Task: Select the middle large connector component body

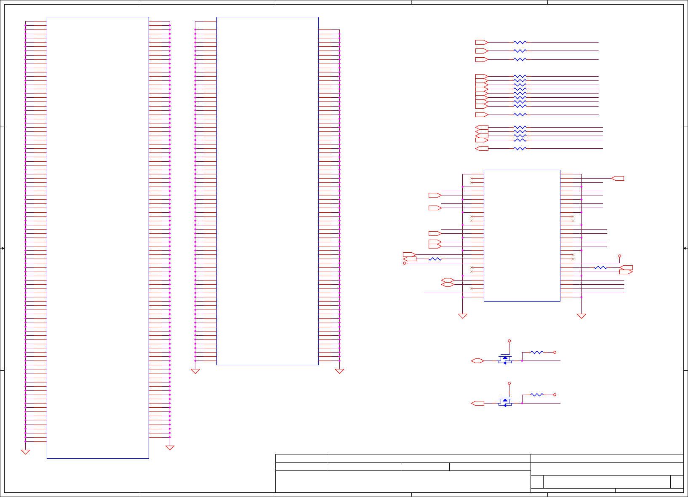Action: tap(267, 191)
